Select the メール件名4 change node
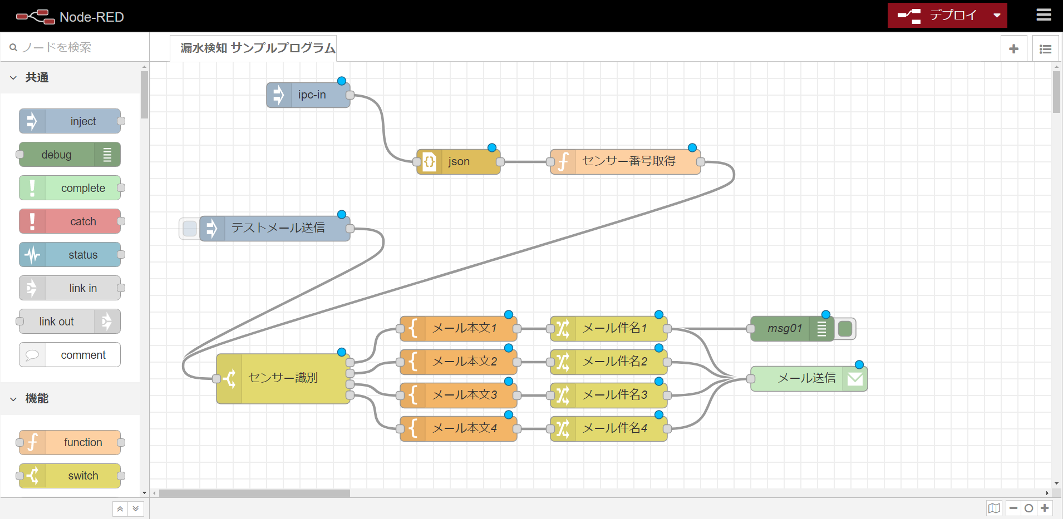 click(x=609, y=429)
